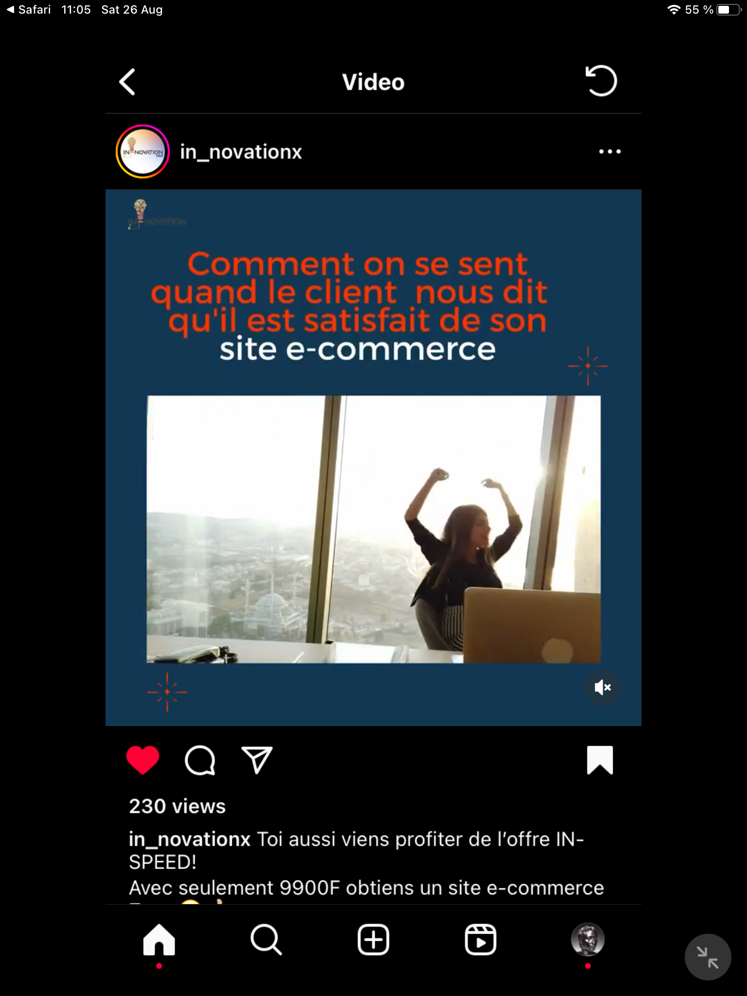This screenshot has height=996, width=747.
Task: Open comments via speech bubble icon
Action: click(200, 760)
